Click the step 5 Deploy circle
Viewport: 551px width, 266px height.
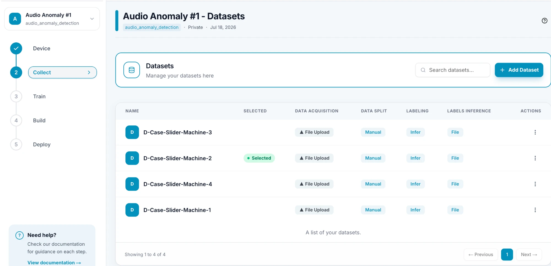[16, 144]
